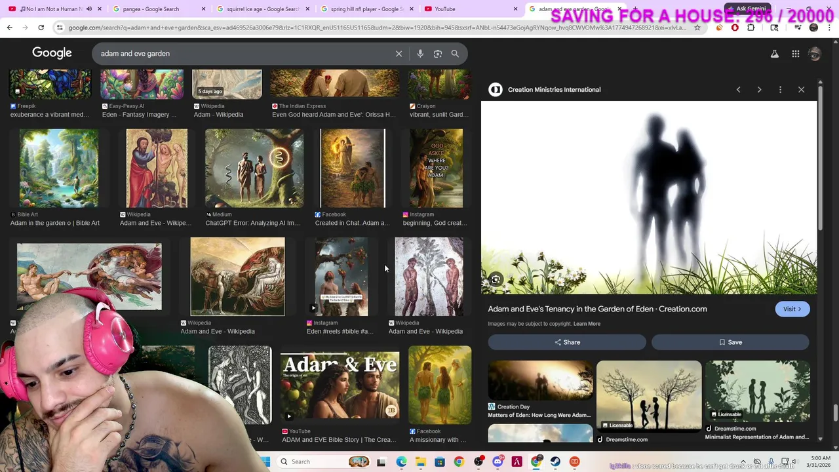The height and width of the screenshot is (472, 839).
Task: Reload the current page
Action: click(41, 28)
